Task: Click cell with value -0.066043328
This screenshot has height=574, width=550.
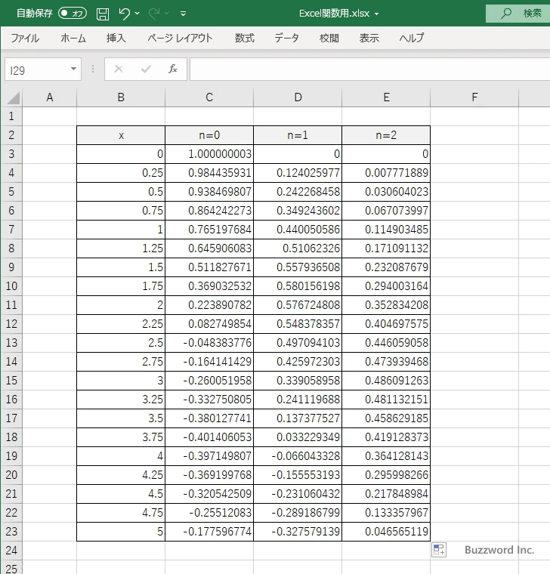Action: 298,455
